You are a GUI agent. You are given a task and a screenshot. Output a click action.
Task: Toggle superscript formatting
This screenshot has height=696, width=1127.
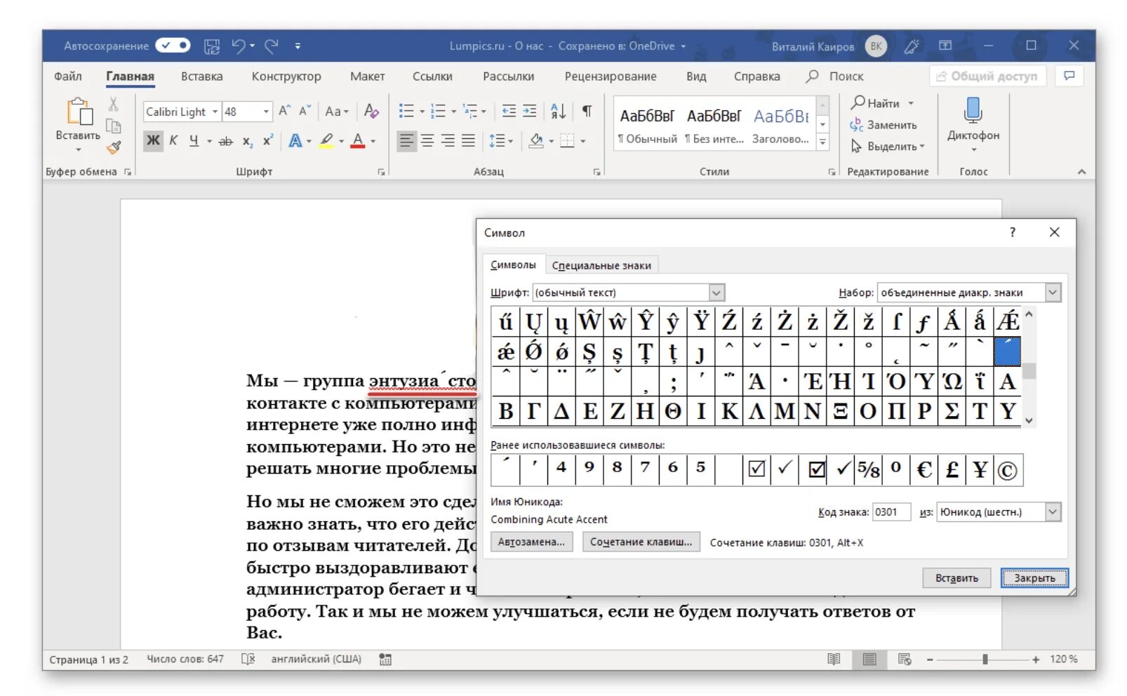[x=267, y=140]
